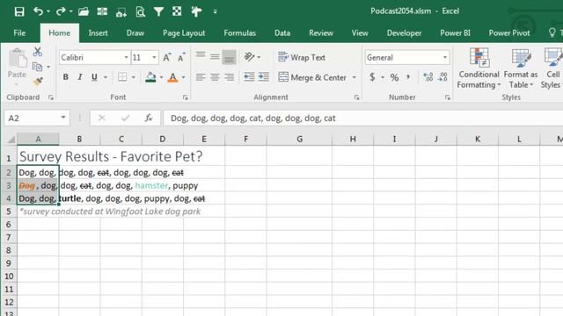
Task: Open Conditional Formatting menu
Action: pos(479,68)
